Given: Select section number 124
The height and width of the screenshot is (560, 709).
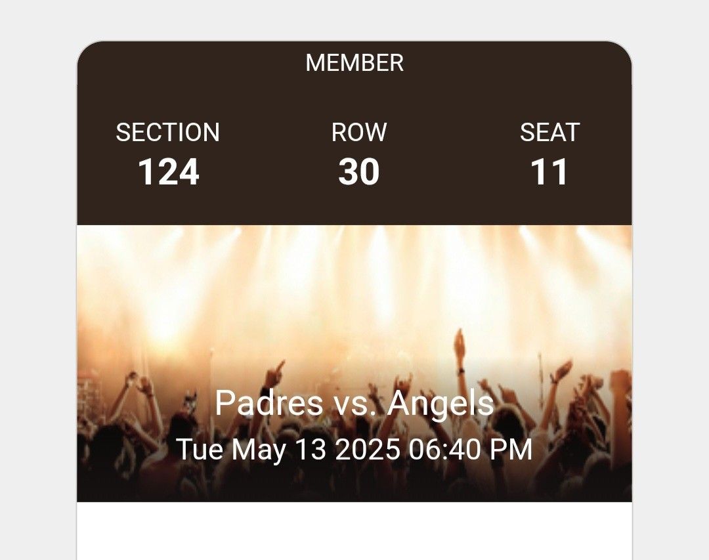Looking at the screenshot, I should 169,172.
